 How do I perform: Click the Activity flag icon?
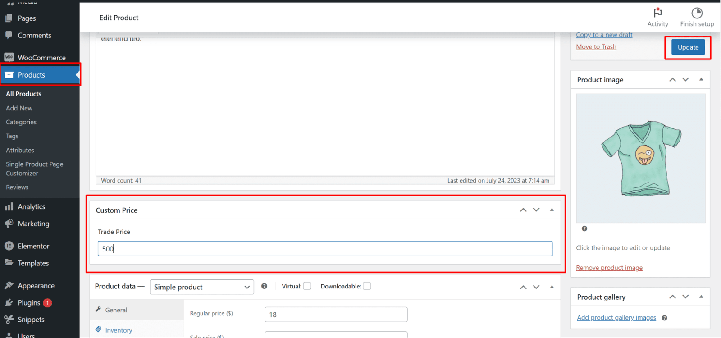point(657,13)
